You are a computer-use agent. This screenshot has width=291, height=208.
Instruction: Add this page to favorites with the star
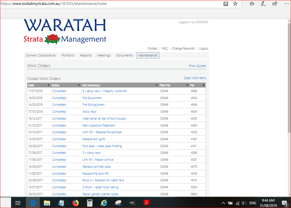(235, 4)
